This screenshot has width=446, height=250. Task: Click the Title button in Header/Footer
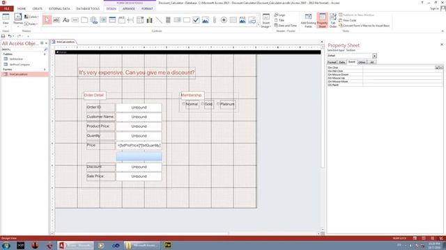click(279, 20)
